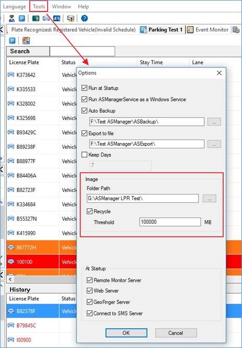
Task: Open the Tools menu
Action: (39, 7)
